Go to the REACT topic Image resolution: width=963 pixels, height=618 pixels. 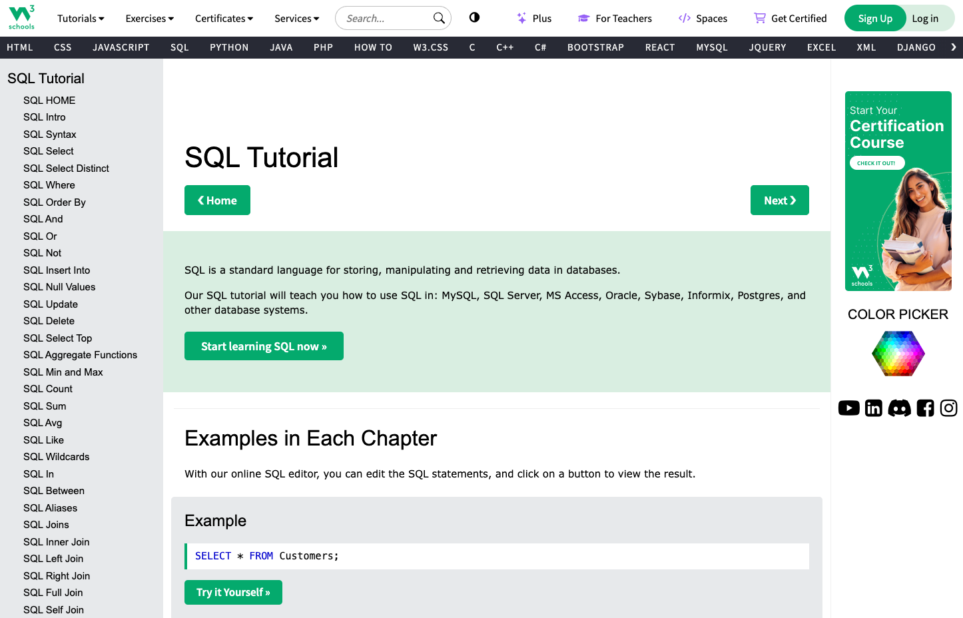click(660, 47)
